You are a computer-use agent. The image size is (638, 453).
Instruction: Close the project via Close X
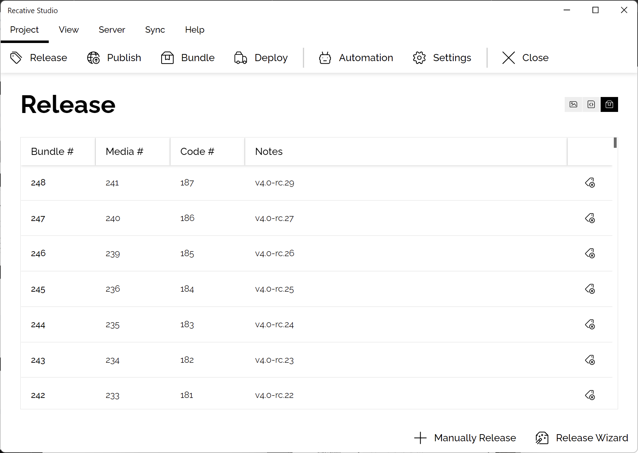pos(525,58)
